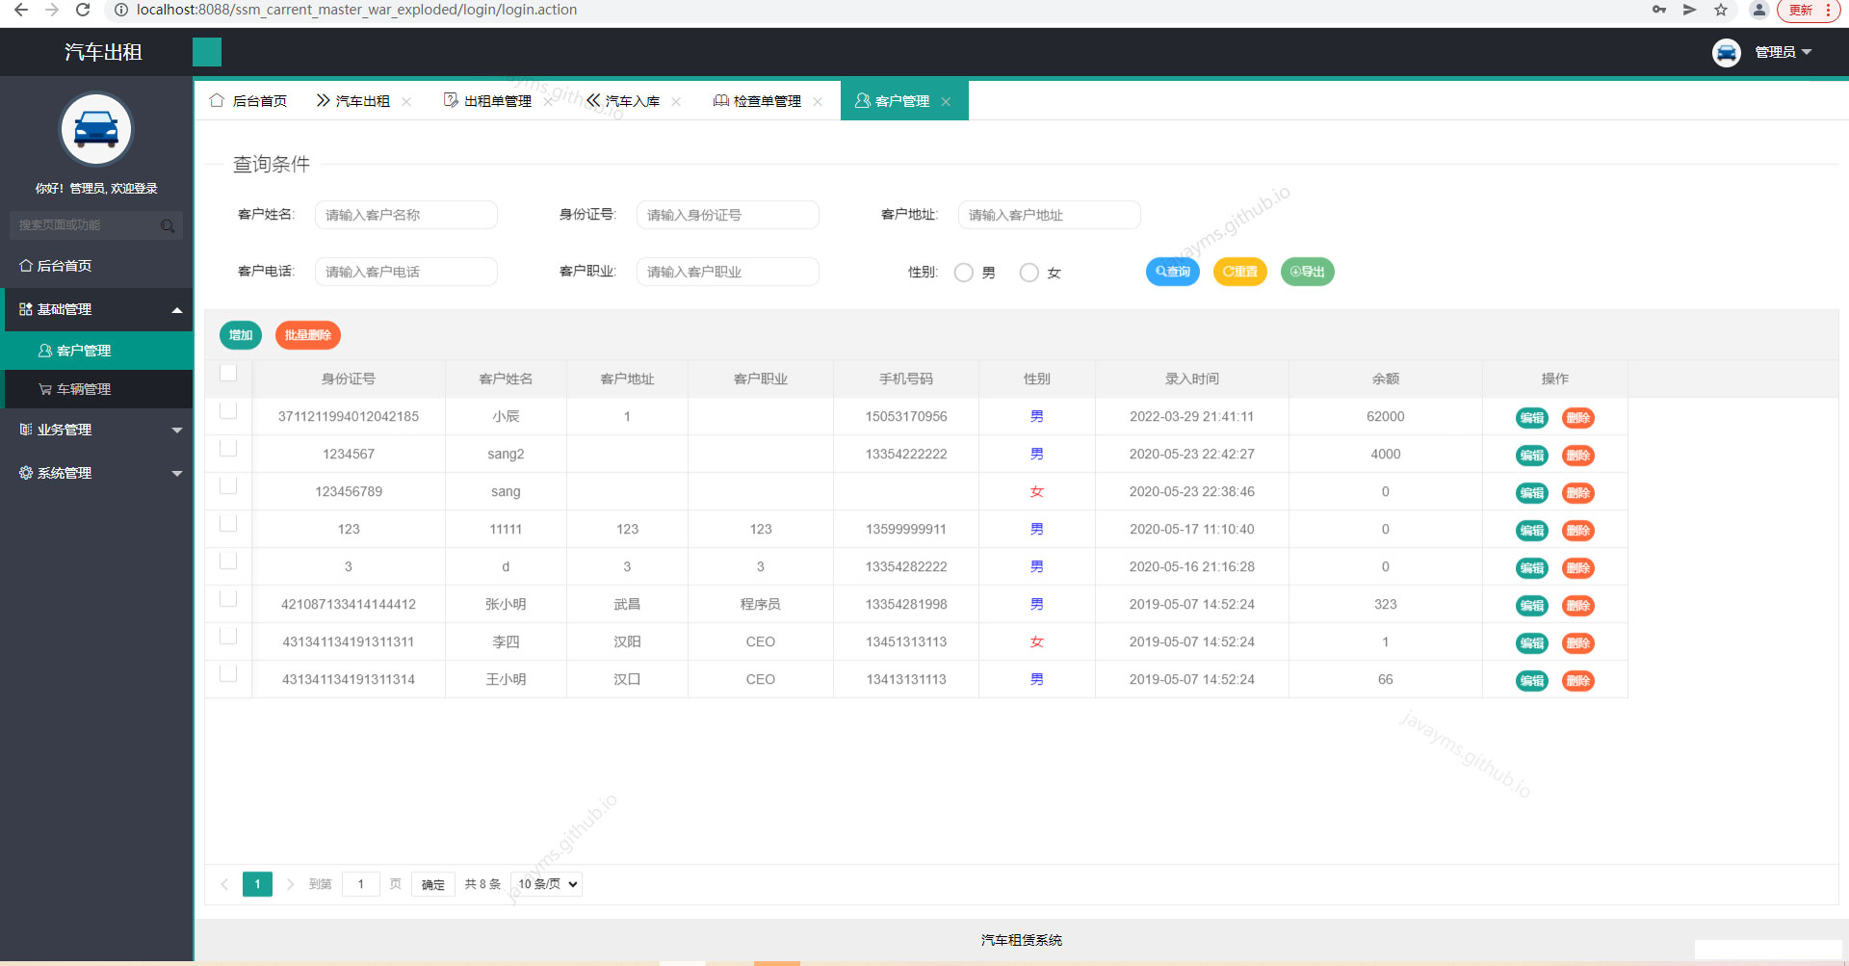Click the 客户姓名 input field
This screenshot has height=966, width=1849.
point(405,215)
